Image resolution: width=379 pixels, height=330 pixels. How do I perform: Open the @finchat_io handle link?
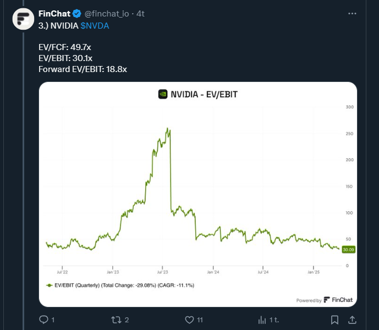pos(107,14)
